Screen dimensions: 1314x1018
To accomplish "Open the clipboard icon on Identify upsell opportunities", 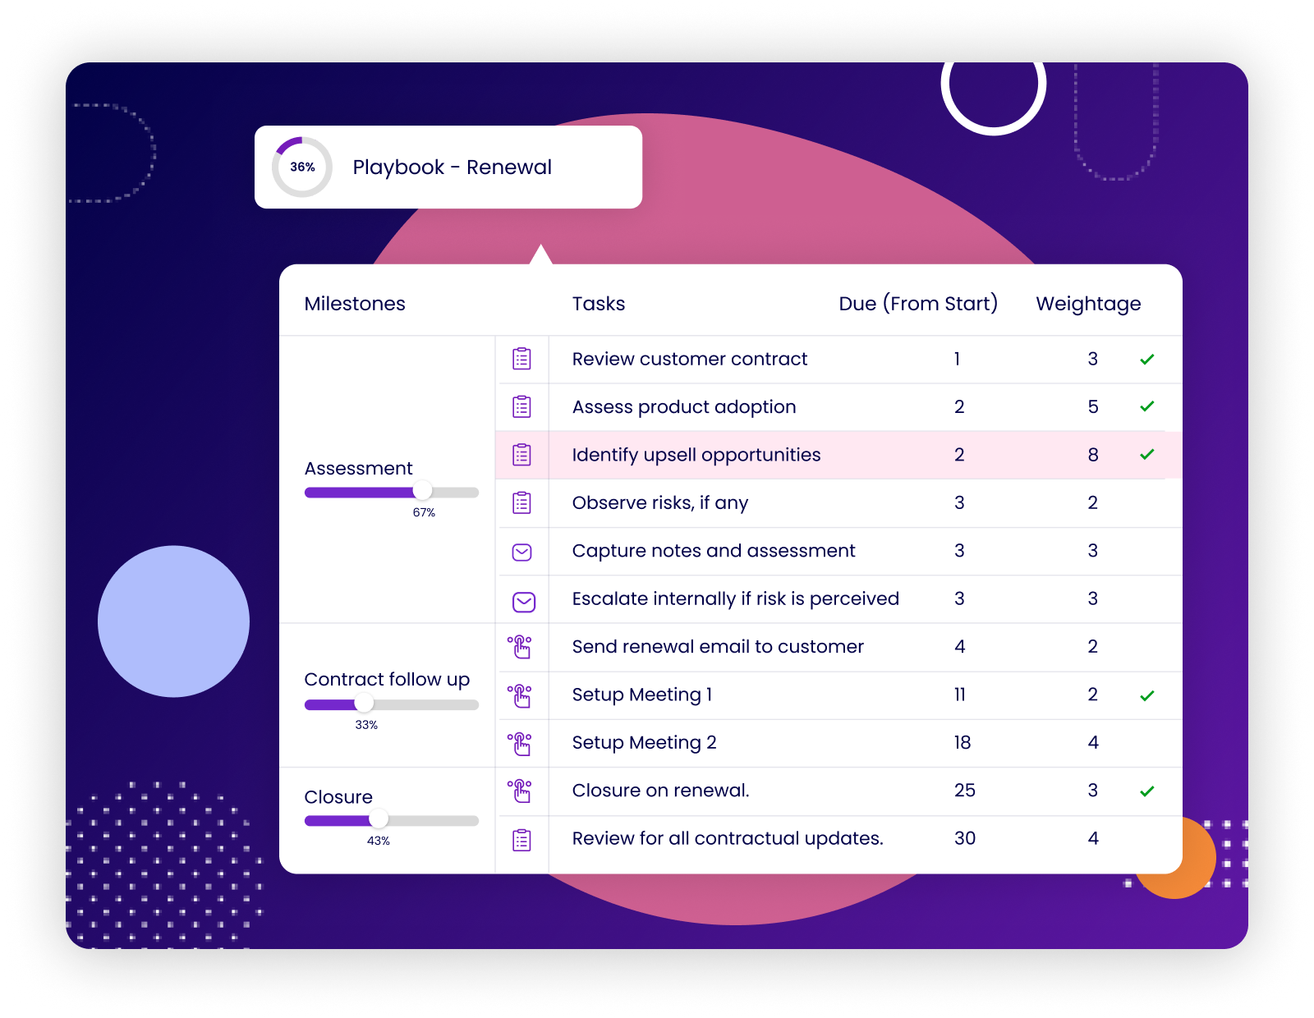I will 521,454.
